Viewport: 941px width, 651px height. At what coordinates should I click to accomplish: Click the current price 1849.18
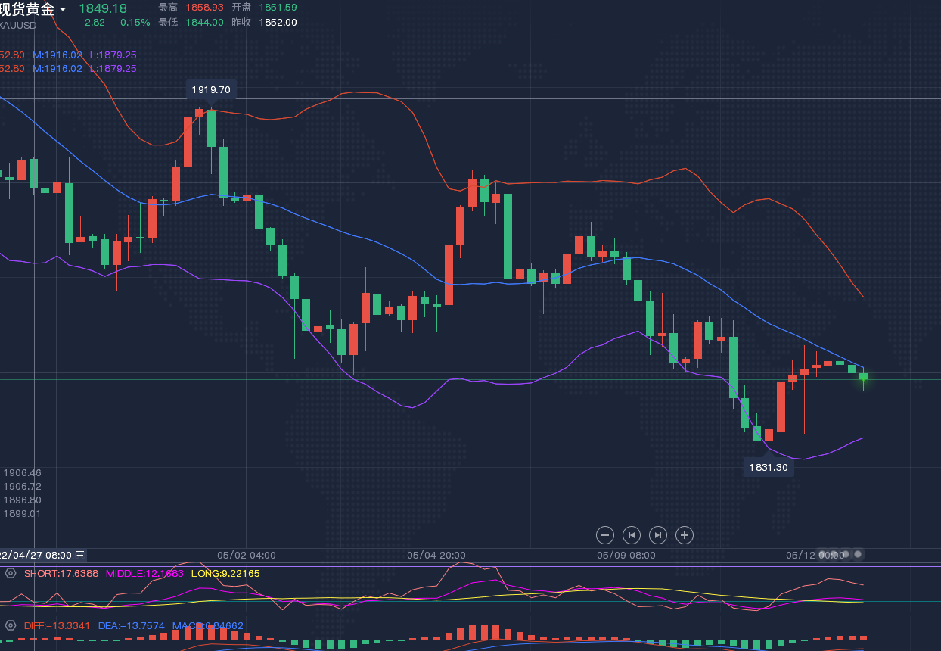(x=103, y=8)
